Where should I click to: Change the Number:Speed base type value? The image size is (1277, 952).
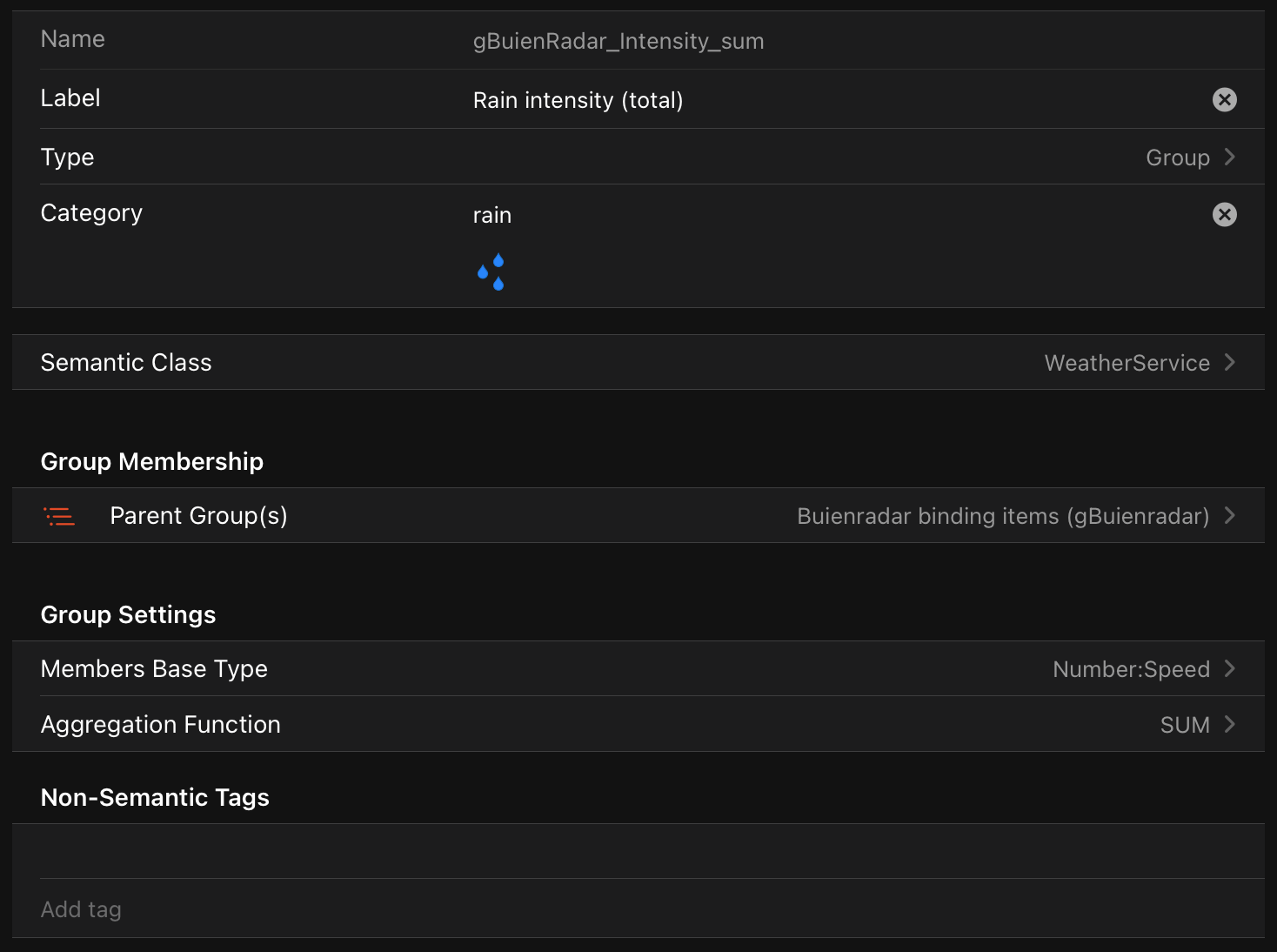[1131, 670]
